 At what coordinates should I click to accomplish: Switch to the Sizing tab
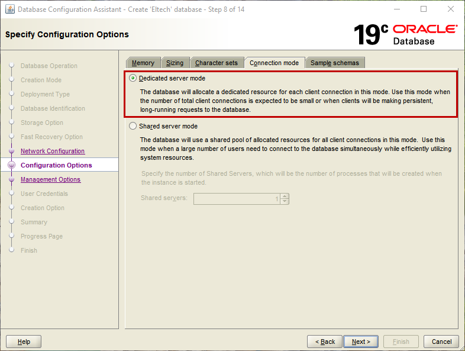(x=175, y=63)
